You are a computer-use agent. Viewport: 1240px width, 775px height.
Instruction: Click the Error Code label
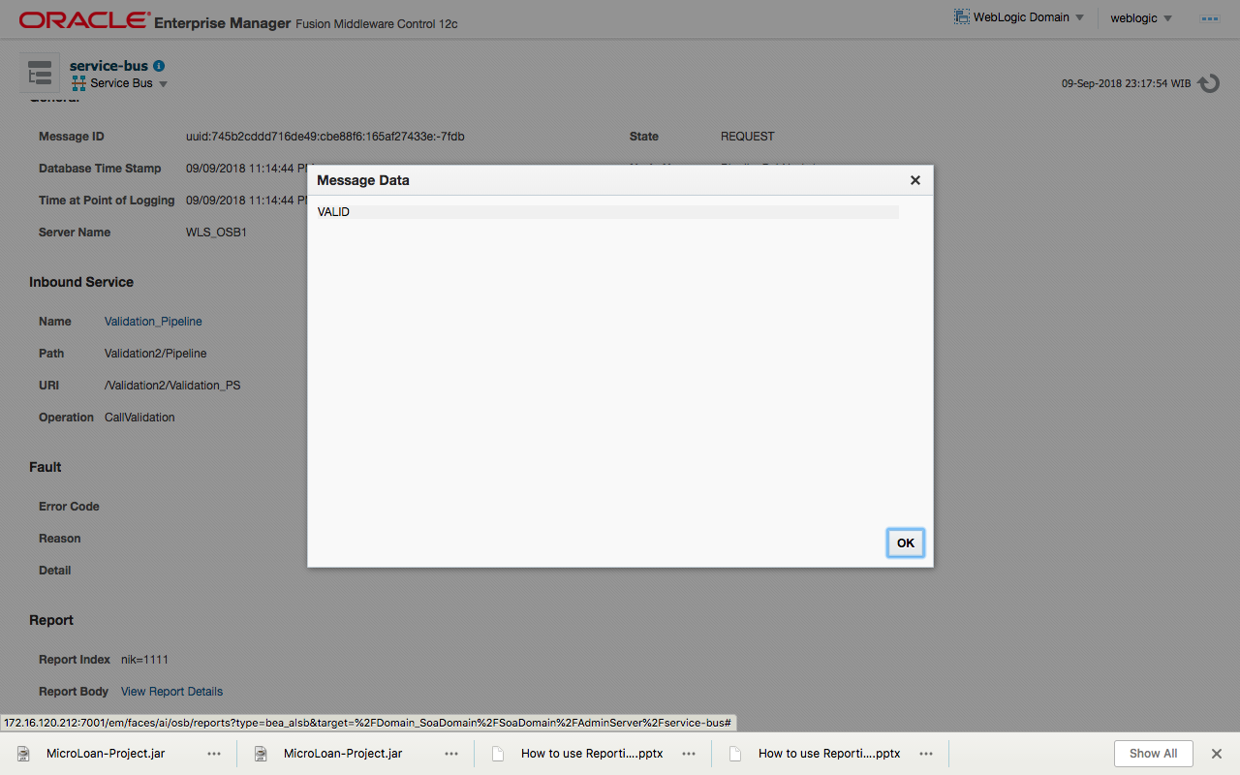pyautogui.click(x=69, y=507)
